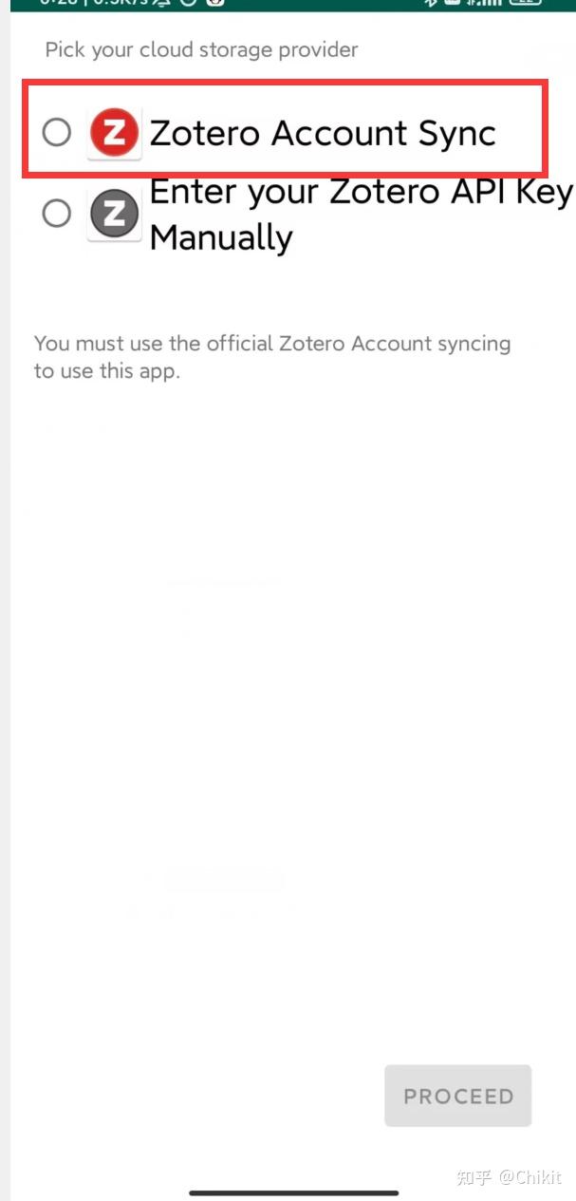Click the red Zotero logo icon

pos(114,133)
